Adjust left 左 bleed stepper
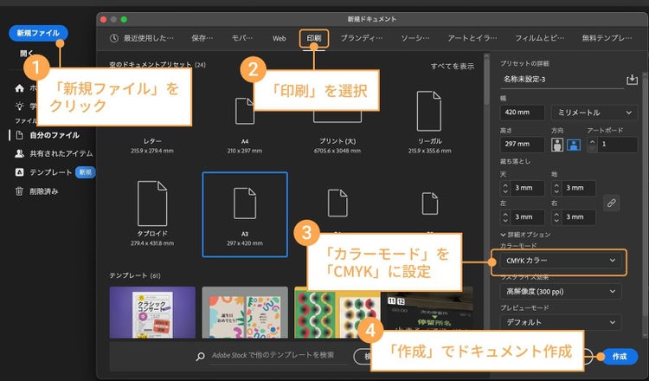Viewport: 649px width, 381px height. [505, 217]
